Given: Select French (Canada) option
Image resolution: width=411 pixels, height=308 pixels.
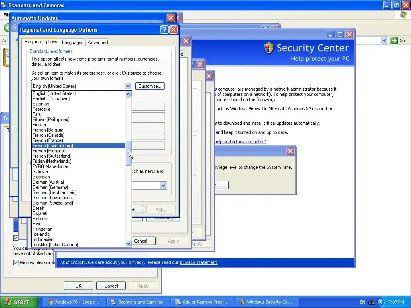Looking at the screenshot, I should pos(78,135).
